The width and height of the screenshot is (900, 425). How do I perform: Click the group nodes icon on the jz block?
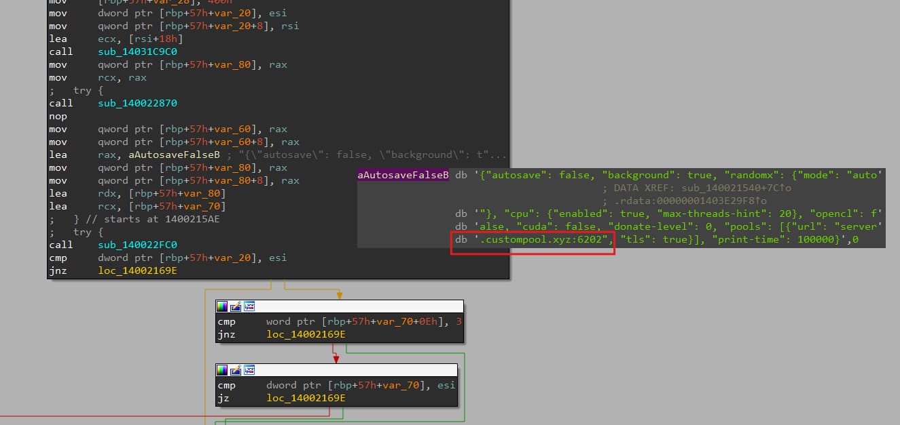click(x=249, y=370)
